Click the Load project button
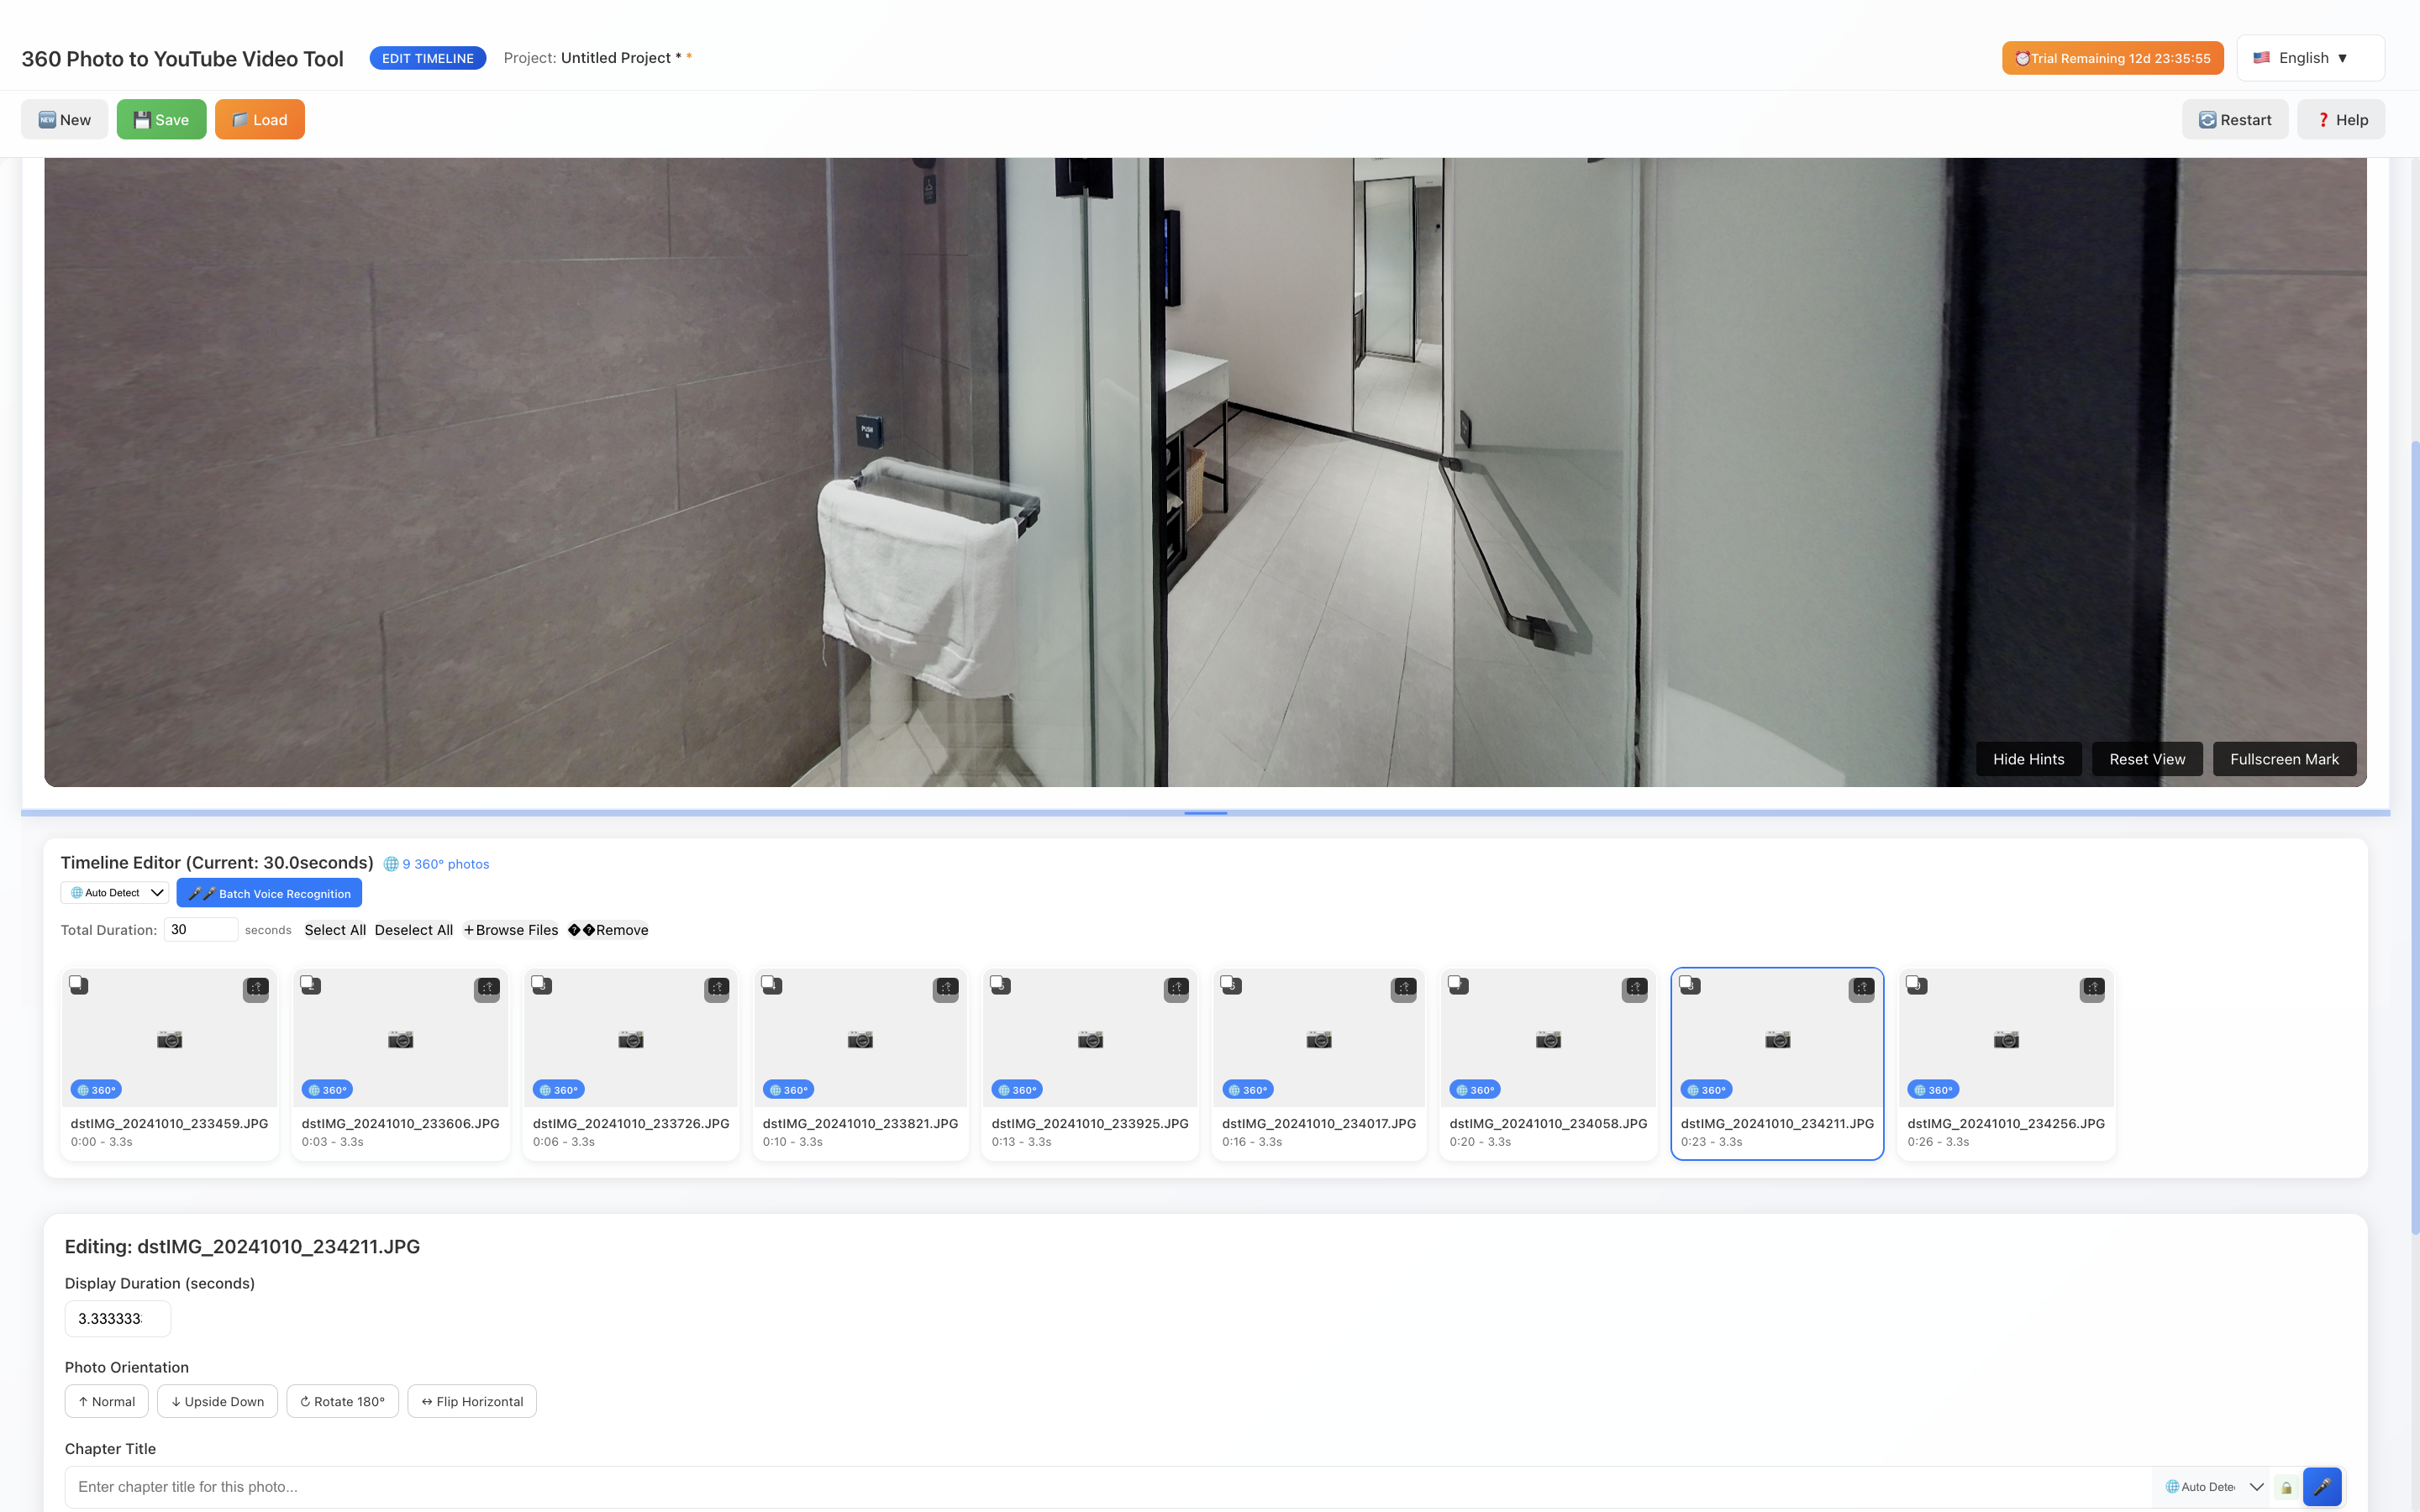This screenshot has height=1512, width=2420. point(259,120)
